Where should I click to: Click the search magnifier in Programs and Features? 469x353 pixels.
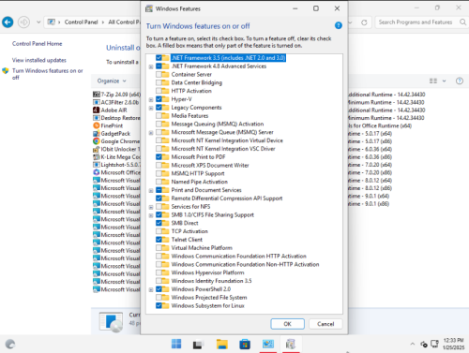pyautogui.click(x=462, y=22)
